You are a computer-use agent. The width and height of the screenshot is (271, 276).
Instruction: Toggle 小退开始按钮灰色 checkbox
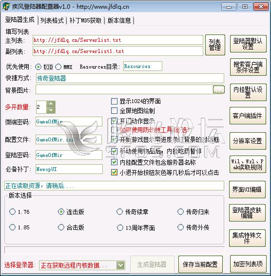(x=114, y=172)
